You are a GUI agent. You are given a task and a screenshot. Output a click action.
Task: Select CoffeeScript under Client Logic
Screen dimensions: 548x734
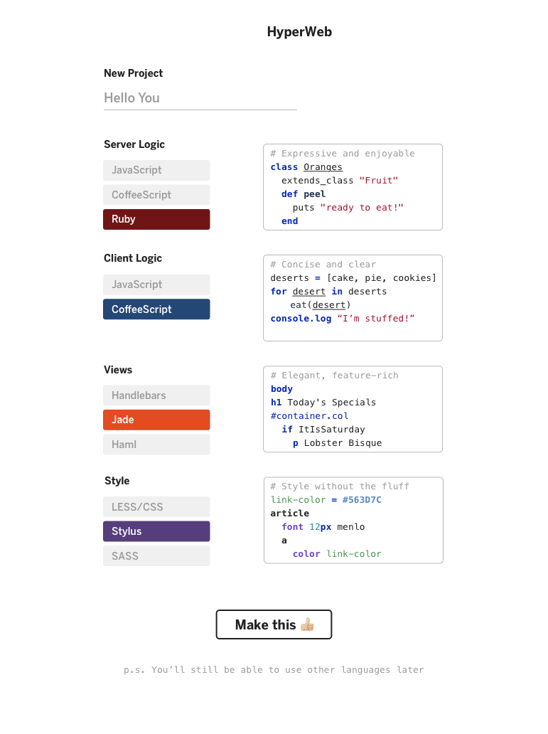tap(156, 309)
